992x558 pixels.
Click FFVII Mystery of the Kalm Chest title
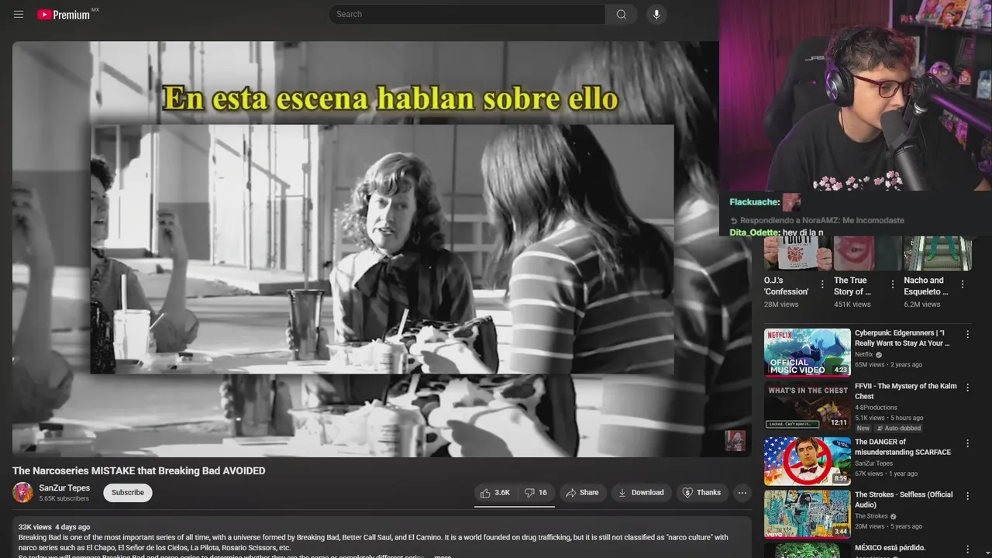click(906, 391)
